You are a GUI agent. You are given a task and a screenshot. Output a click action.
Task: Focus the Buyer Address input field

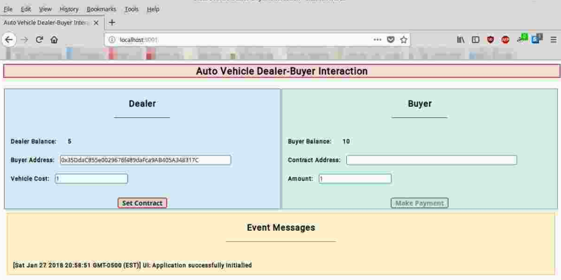145,160
